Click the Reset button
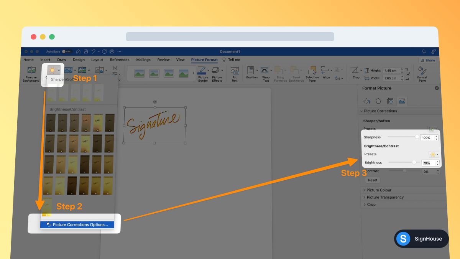Screen dimensions: 460x259 coord(372,180)
